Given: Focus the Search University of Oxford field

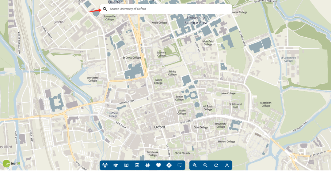Looking at the screenshot, I should (x=166, y=9).
